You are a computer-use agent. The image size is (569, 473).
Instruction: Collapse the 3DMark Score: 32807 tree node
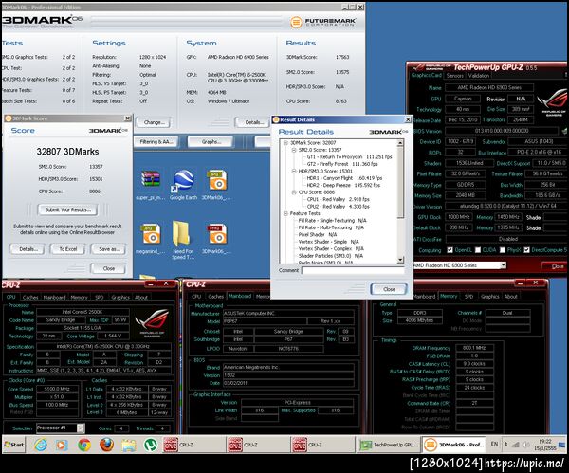point(285,143)
